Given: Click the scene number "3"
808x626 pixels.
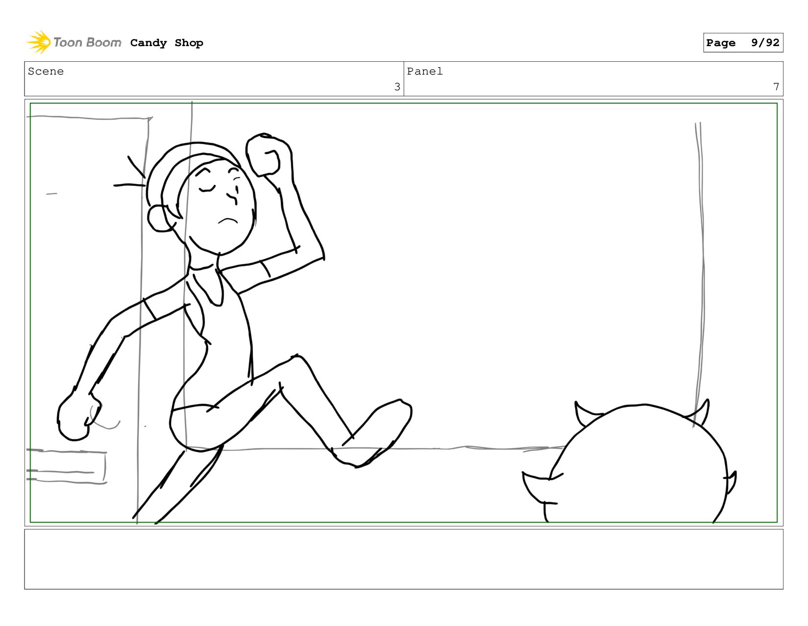Looking at the screenshot, I should coord(397,87).
